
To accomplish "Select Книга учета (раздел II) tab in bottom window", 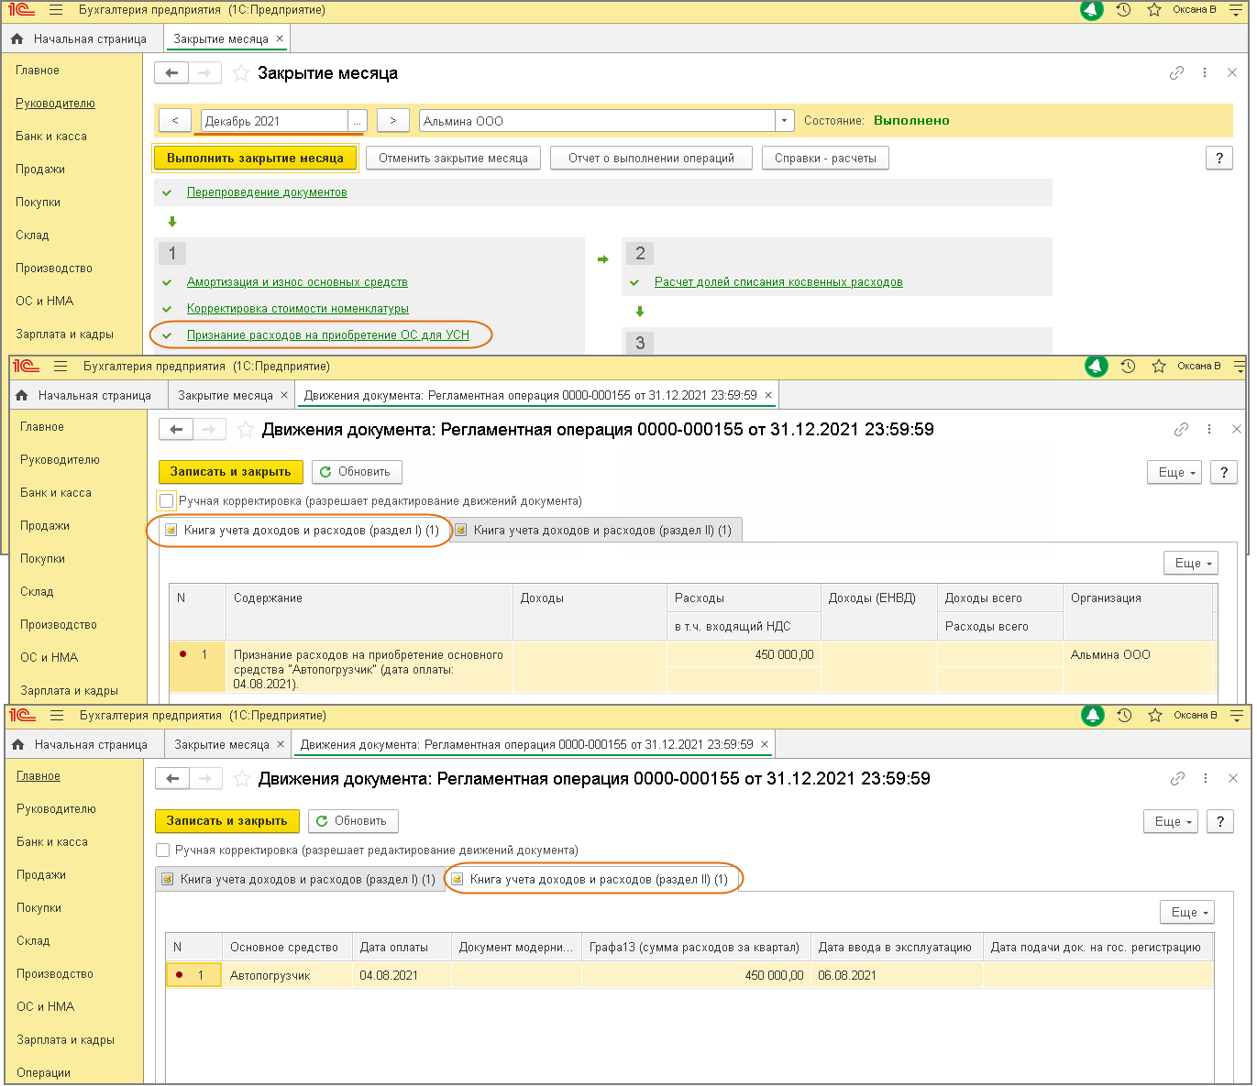I will coord(590,880).
